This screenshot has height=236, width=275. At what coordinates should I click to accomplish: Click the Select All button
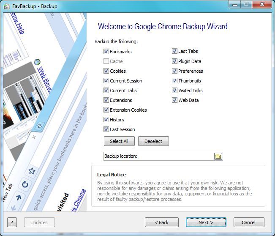pos(119,141)
